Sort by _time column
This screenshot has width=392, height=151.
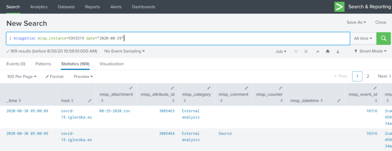(13, 101)
